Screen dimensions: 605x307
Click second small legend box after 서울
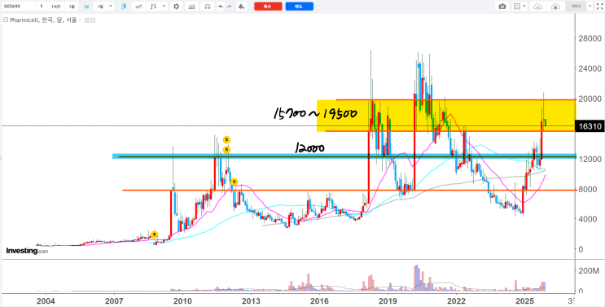click(92, 20)
